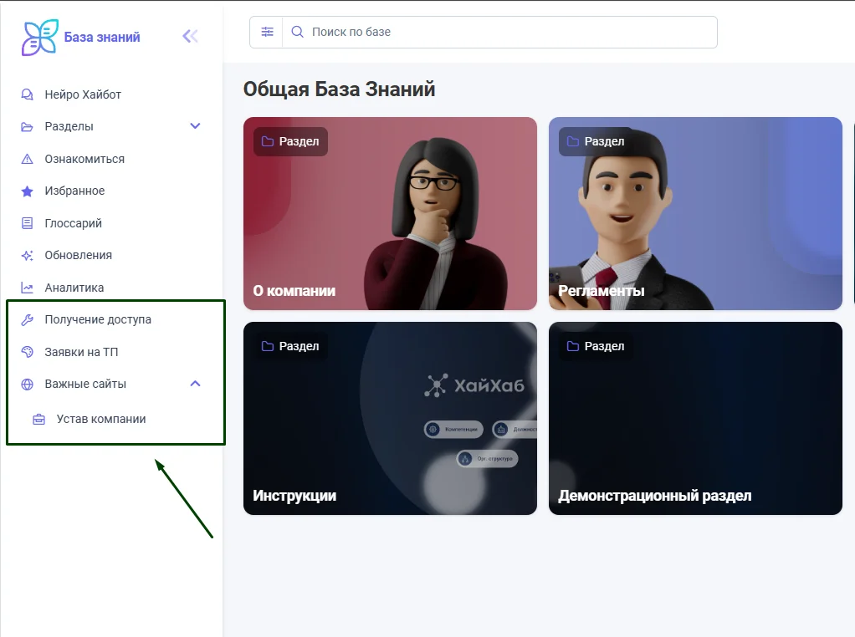855x637 pixels.
Task: Click the Нейро Хайбот chat icon
Action: pos(28,94)
